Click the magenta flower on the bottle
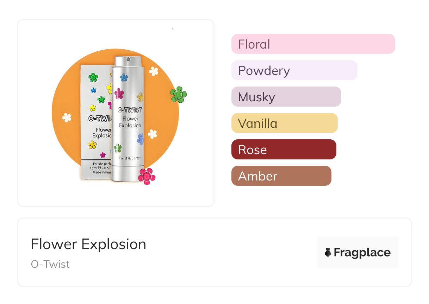This screenshot has height=304, width=429. (119, 93)
